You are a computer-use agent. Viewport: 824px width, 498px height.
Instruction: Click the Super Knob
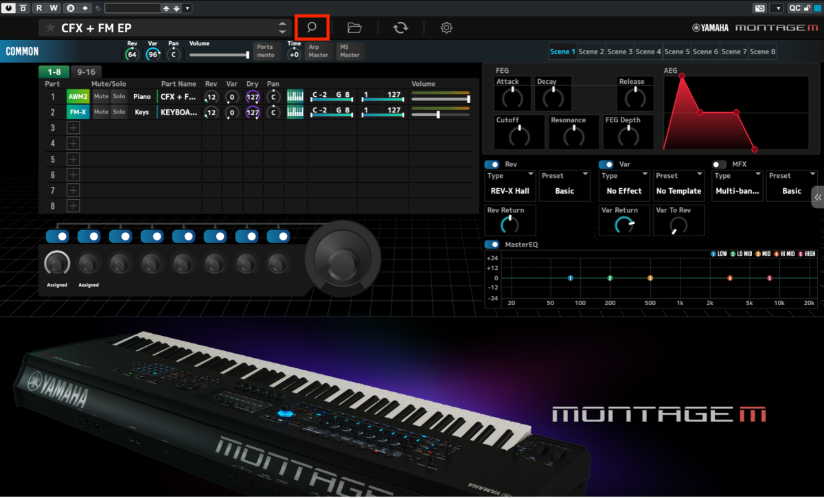pos(343,258)
